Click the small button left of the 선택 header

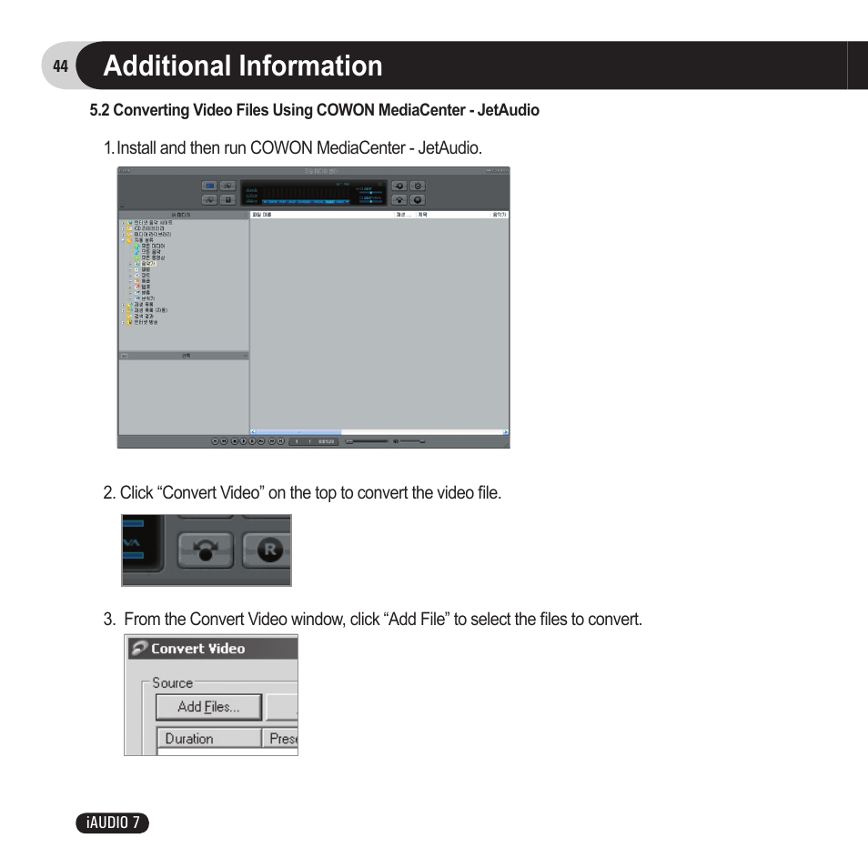(x=125, y=356)
